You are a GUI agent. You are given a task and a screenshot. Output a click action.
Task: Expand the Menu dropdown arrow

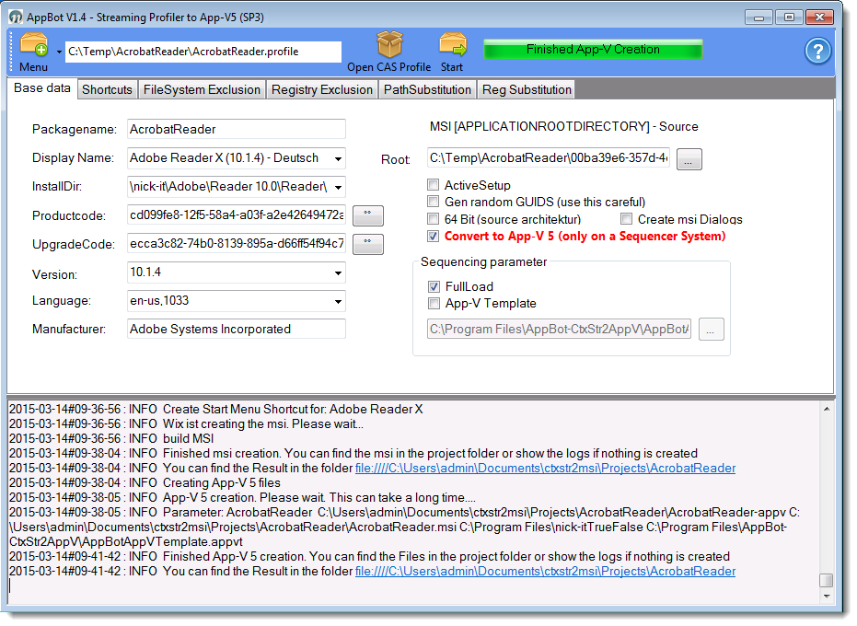pyautogui.click(x=59, y=52)
